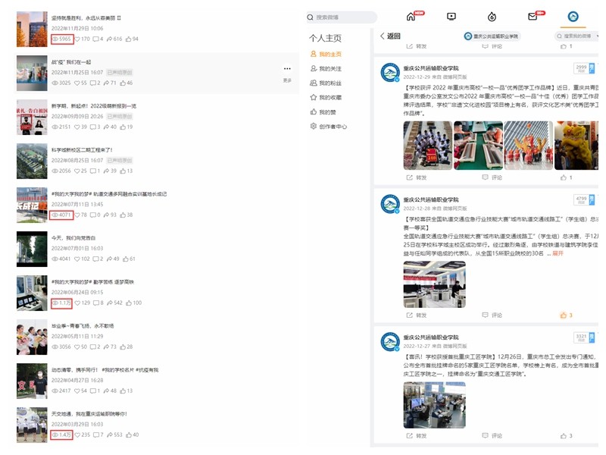Toggle the orange like on the 2022-12-28 post
This screenshot has width=606, height=455.
click(x=564, y=315)
